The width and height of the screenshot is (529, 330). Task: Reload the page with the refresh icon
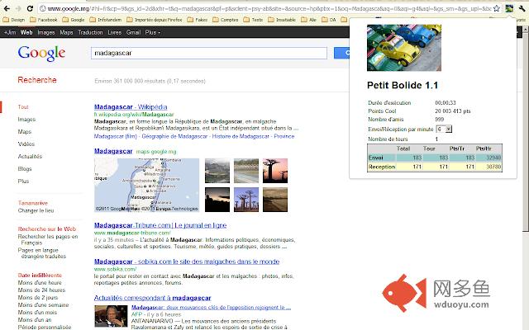point(30,8)
